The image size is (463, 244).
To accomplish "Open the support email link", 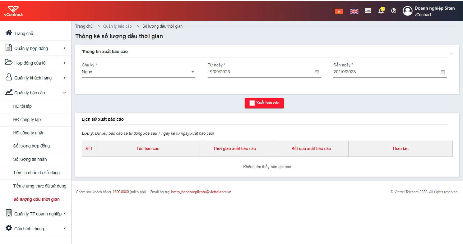I will click(201, 192).
